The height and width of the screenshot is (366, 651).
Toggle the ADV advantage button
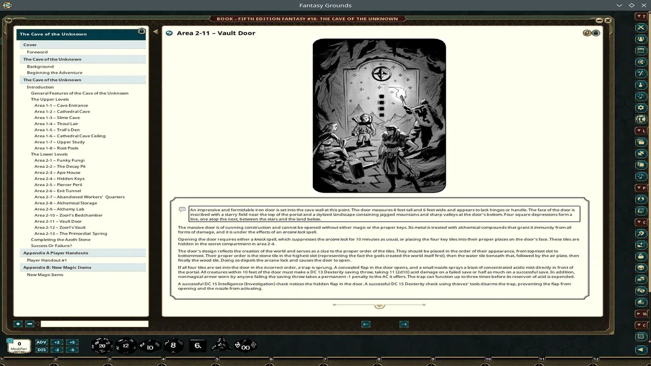pos(42,342)
